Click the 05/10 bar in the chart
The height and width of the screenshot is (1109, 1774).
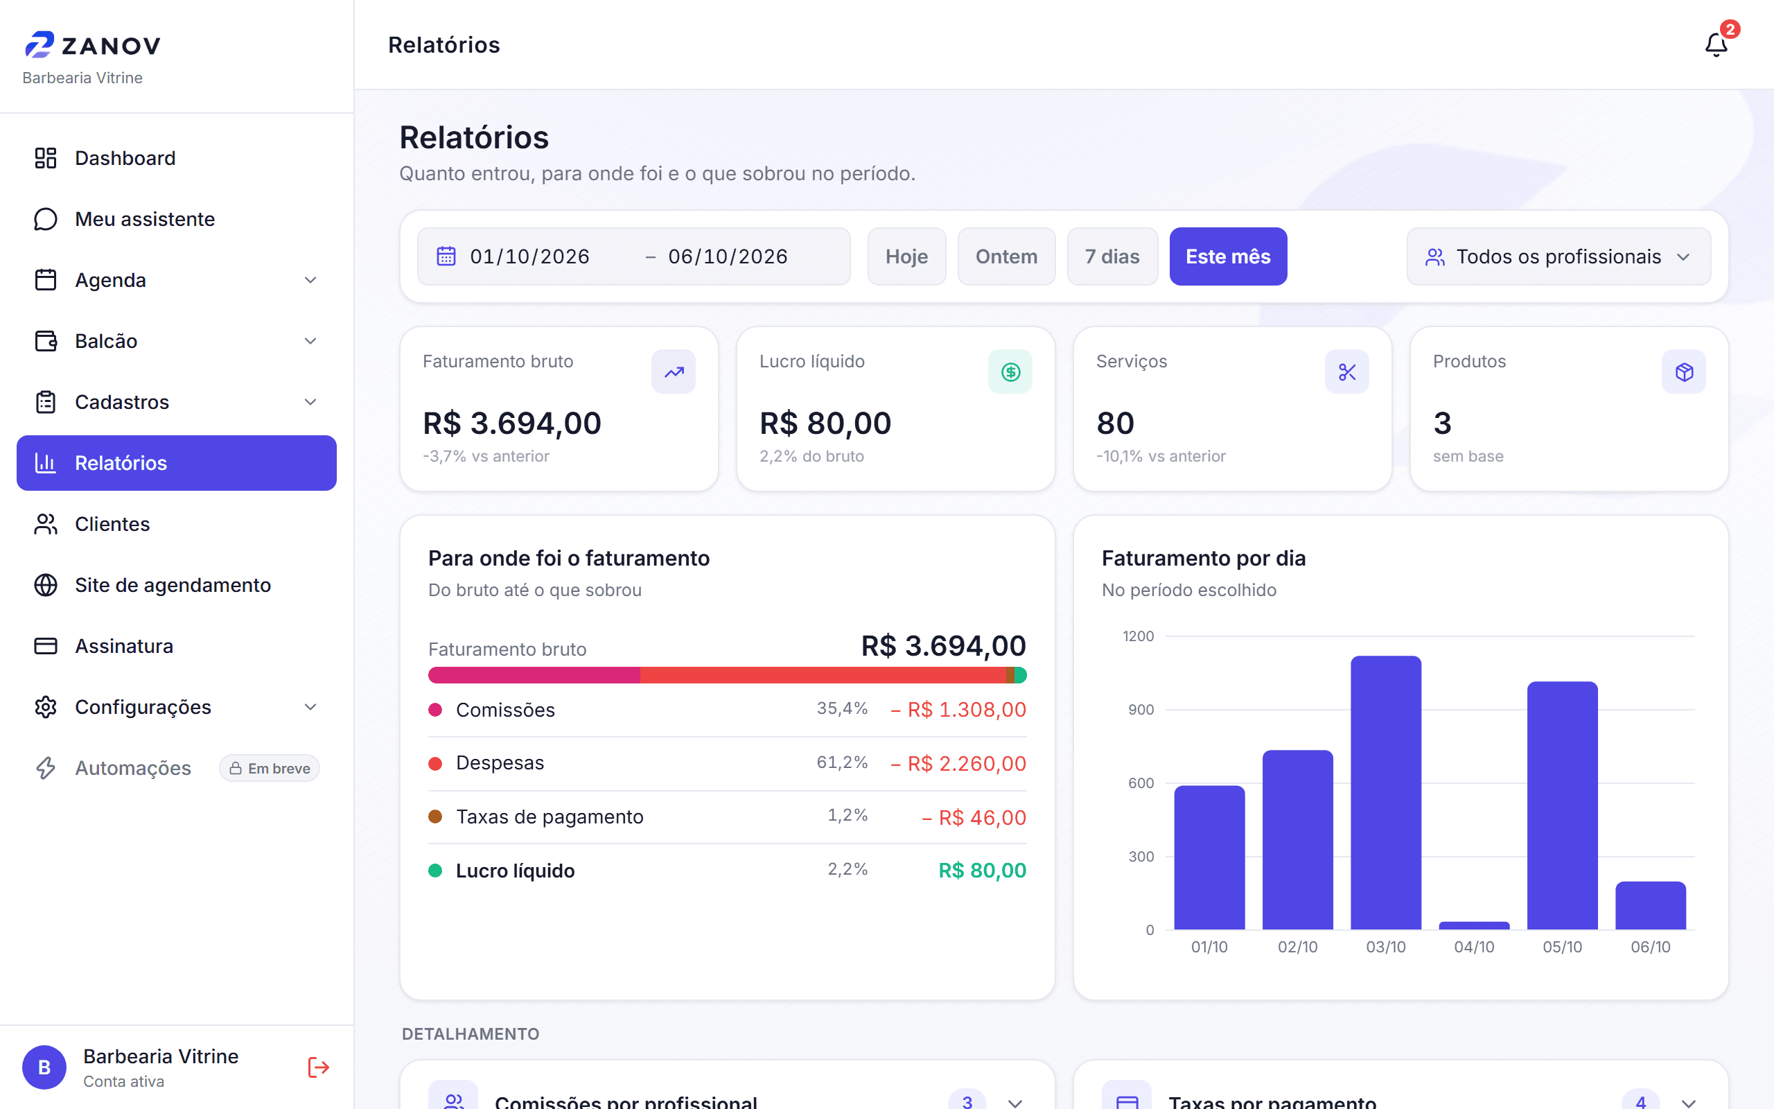[x=1562, y=805]
